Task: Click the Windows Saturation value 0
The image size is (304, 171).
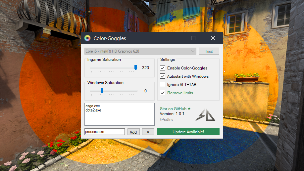Action: 145,91
